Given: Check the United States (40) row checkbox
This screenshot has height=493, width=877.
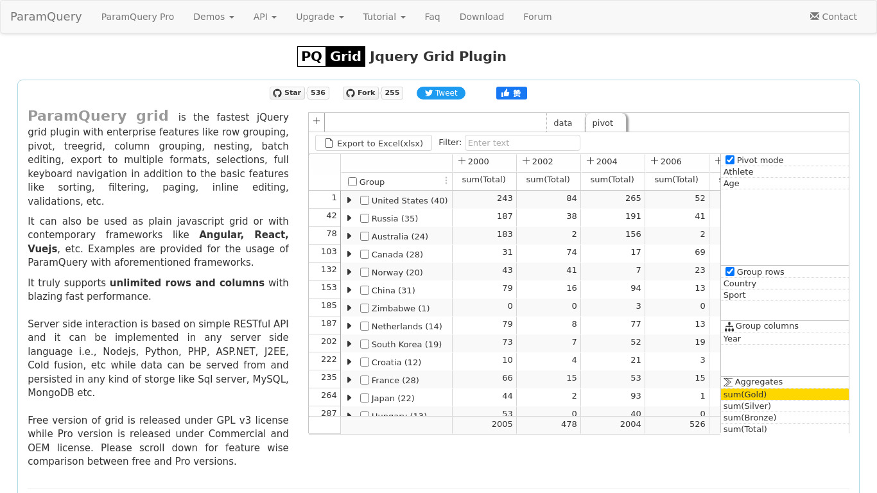Looking at the screenshot, I should [365, 200].
